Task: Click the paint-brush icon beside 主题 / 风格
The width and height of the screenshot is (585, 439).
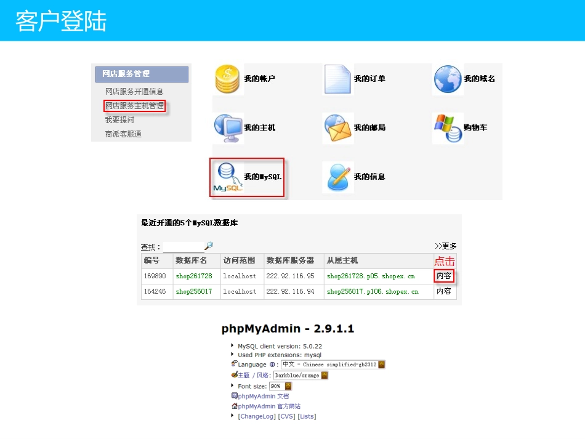Action: coord(234,374)
